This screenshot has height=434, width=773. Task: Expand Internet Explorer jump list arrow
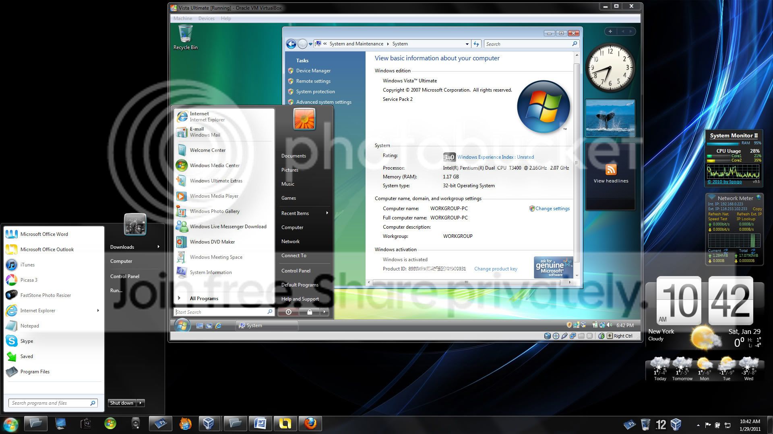98,310
